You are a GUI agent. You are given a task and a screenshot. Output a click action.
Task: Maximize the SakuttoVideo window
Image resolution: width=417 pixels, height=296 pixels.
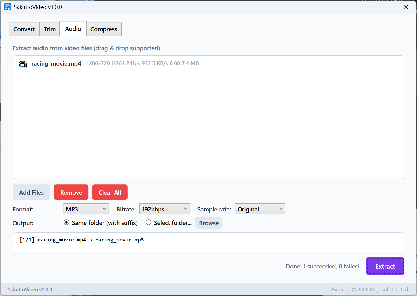(x=384, y=7)
